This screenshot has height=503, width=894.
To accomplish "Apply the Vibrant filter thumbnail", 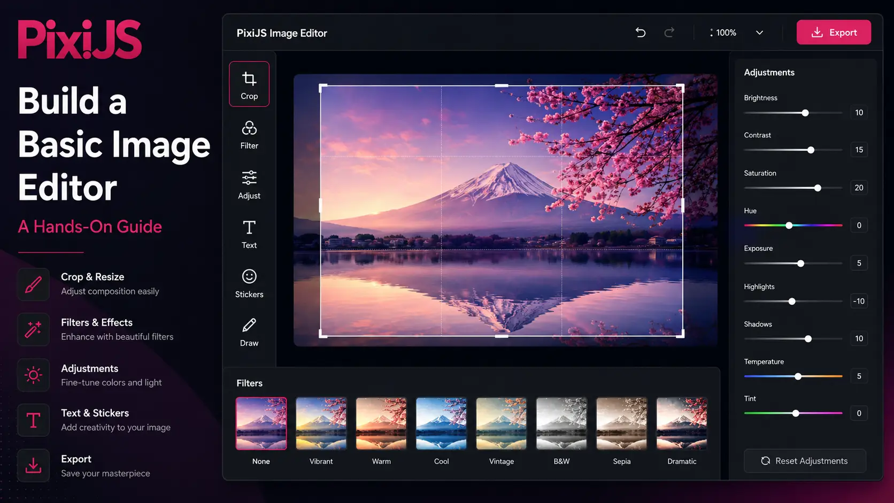I will tap(321, 423).
